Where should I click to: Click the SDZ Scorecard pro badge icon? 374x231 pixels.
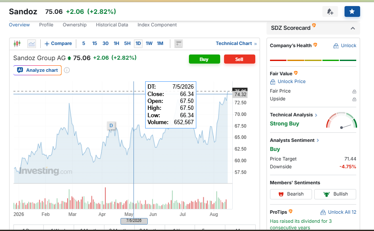[x=314, y=25]
